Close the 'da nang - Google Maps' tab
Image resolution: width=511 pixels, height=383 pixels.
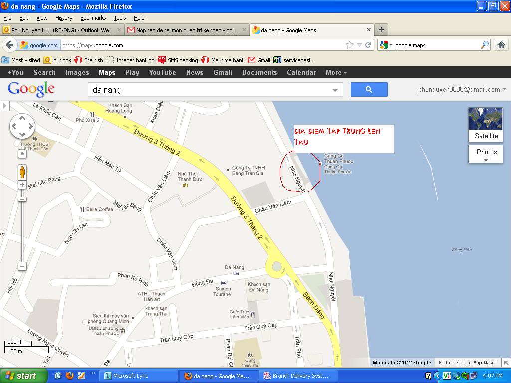coord(369,30)
